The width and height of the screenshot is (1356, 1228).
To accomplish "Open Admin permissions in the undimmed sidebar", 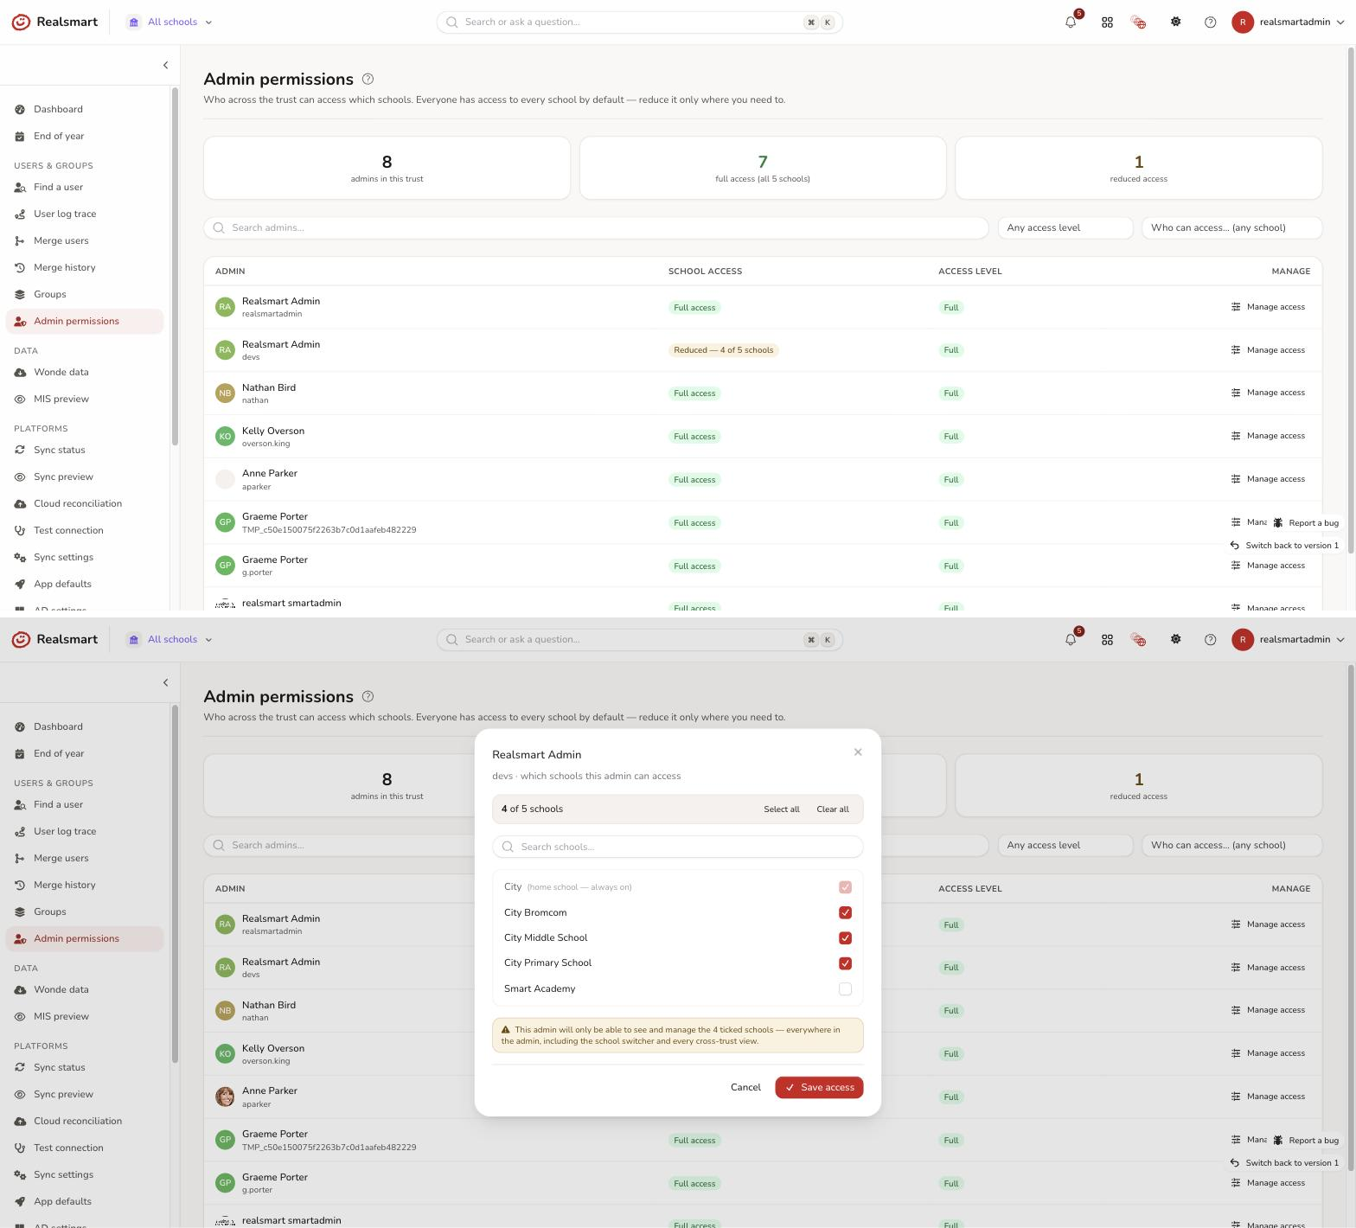I will point(85,322).
